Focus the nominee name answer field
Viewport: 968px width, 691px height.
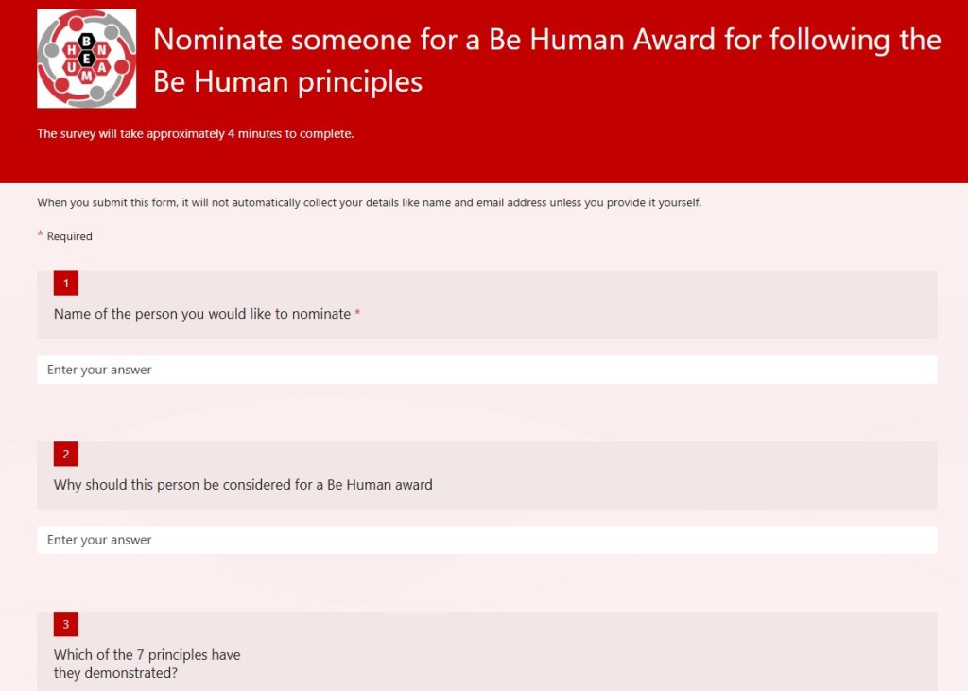[x=487, y=370]
